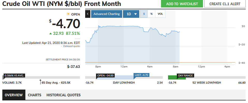Toggle the VOL chart display option
This screenshot has height=103, width=248.
tap(160, 14)
